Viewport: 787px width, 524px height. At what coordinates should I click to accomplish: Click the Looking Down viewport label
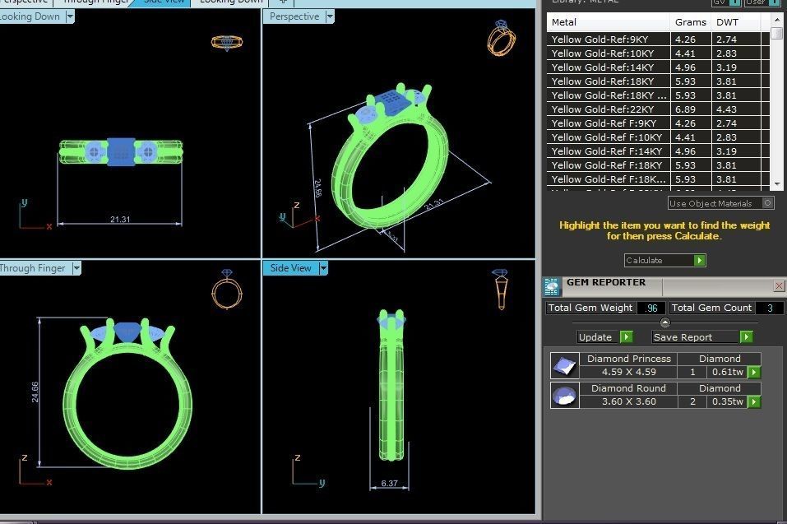(30, 16)
